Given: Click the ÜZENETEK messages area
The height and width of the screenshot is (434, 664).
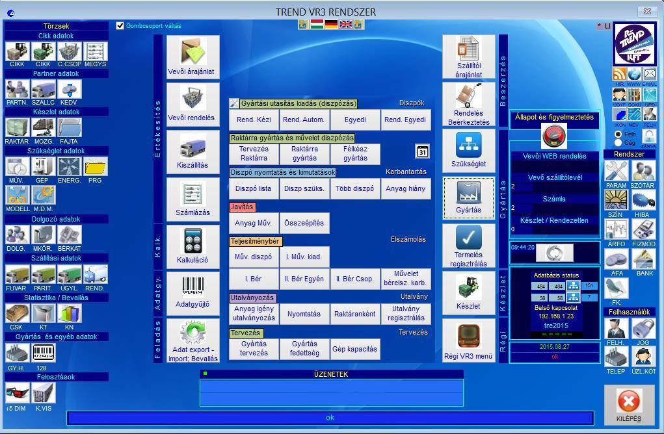Looking at the screenshot, I should 332,392.
